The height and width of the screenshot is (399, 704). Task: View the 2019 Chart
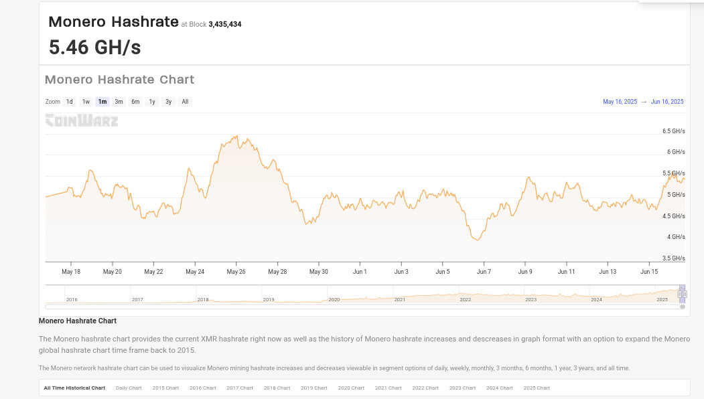(314, 388)
